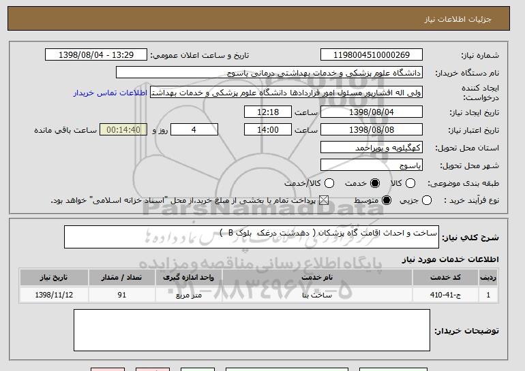
Task: Click the creation date field 1398/08/04
Action: [372, 112]
